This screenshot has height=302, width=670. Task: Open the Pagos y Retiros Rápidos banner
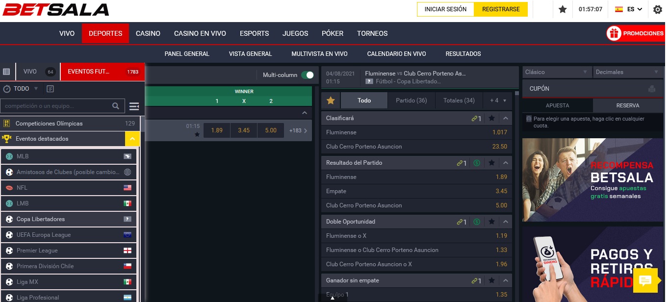click(x=593, y=264)
